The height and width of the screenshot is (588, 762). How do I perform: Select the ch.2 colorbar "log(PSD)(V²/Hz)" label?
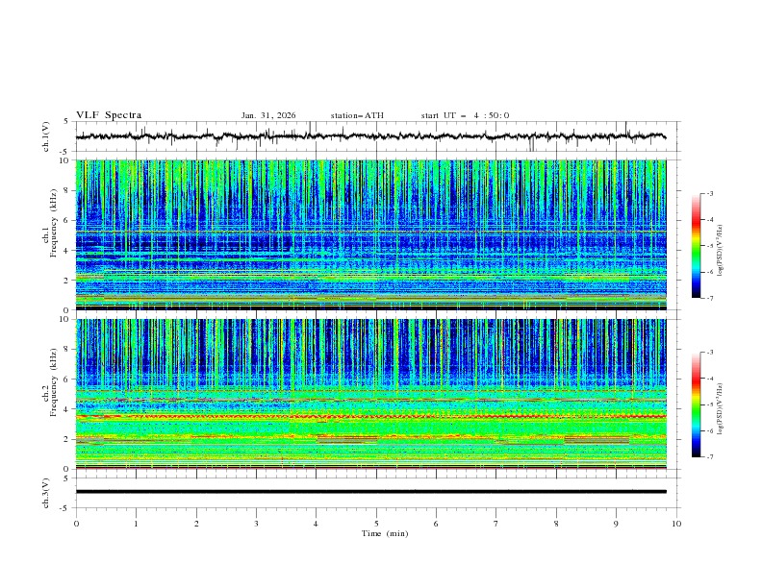point(721,409)
